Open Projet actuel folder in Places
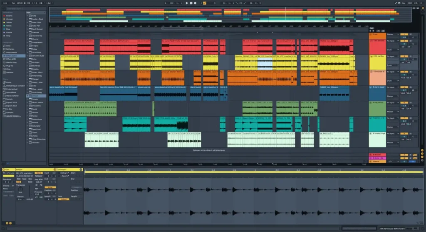 (12, 89)
